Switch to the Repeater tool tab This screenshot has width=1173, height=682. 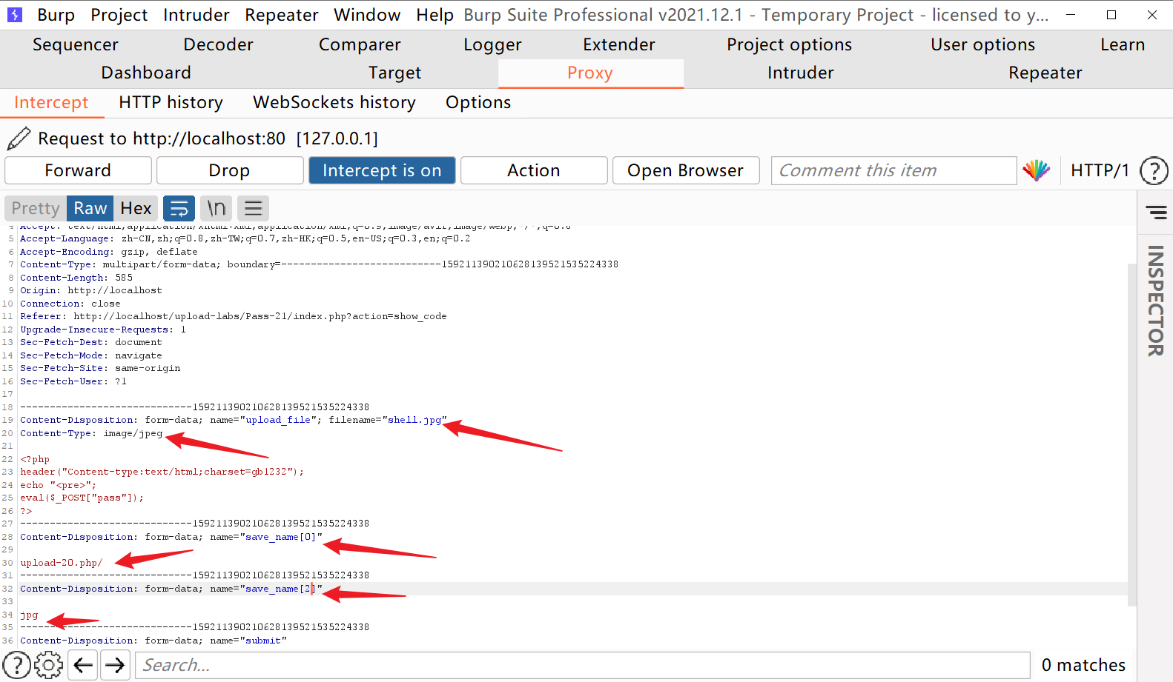point(1045,73)
